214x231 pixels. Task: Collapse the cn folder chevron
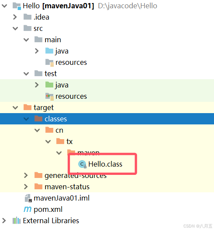tap(37, 130)
